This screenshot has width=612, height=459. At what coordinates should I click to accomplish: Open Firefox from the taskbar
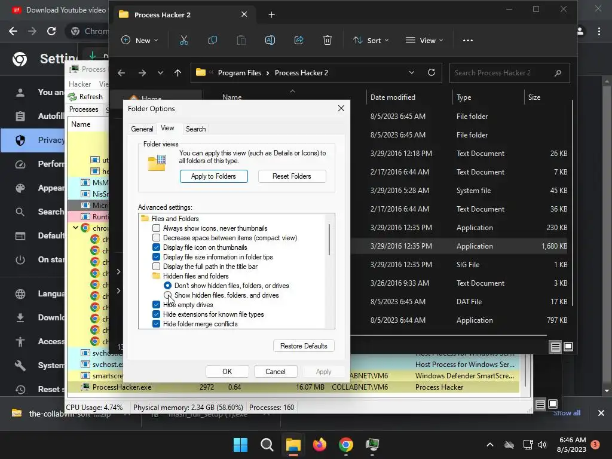320,445
